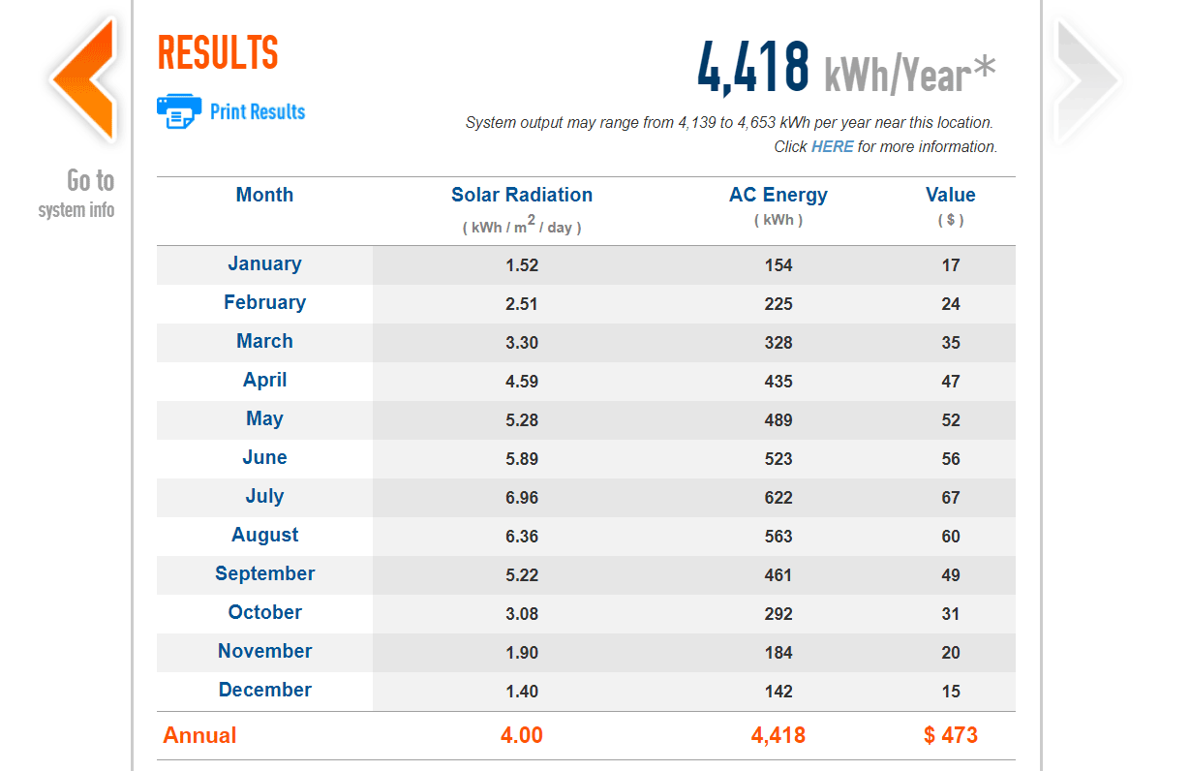Click the AC Energy column header
1190x771 pixels.
pos(778,195)
